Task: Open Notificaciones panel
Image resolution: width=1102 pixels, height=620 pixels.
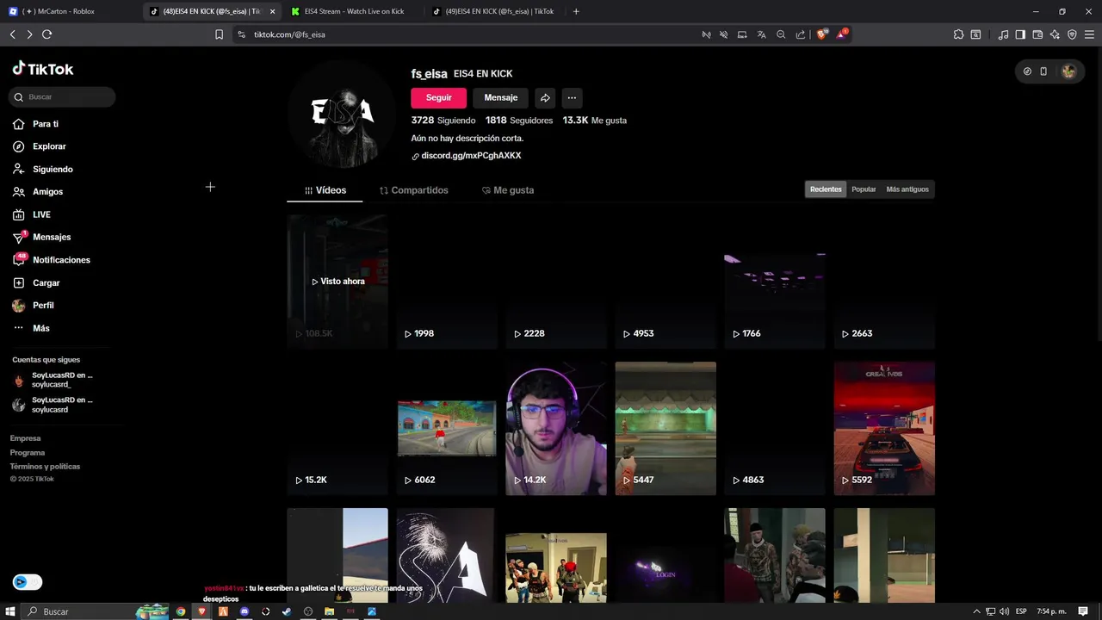Action: [x=52, y=260]
